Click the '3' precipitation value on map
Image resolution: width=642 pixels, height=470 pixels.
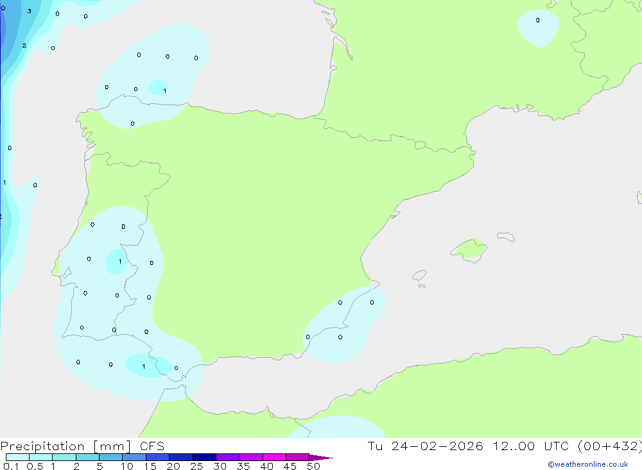(x=29, y=11)
